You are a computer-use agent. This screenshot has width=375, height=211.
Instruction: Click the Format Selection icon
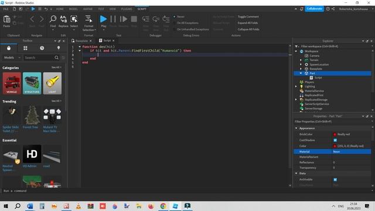coord(88,19)
